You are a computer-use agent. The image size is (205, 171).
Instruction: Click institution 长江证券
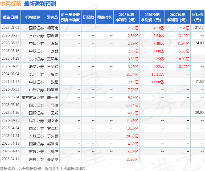click(x=36, y=74)
